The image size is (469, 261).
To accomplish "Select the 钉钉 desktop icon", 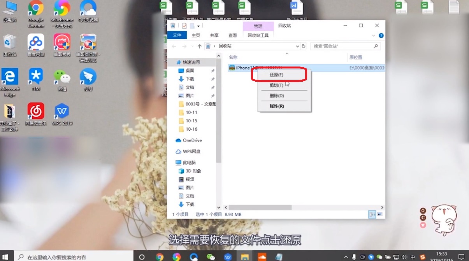I will coord(88,80).
